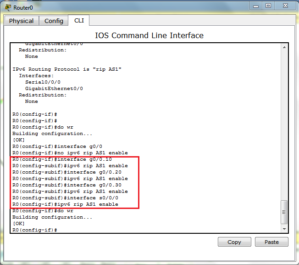Screen dimensions: 299x265
Task: Click the Paste button
Action: (x=271, y=242)
